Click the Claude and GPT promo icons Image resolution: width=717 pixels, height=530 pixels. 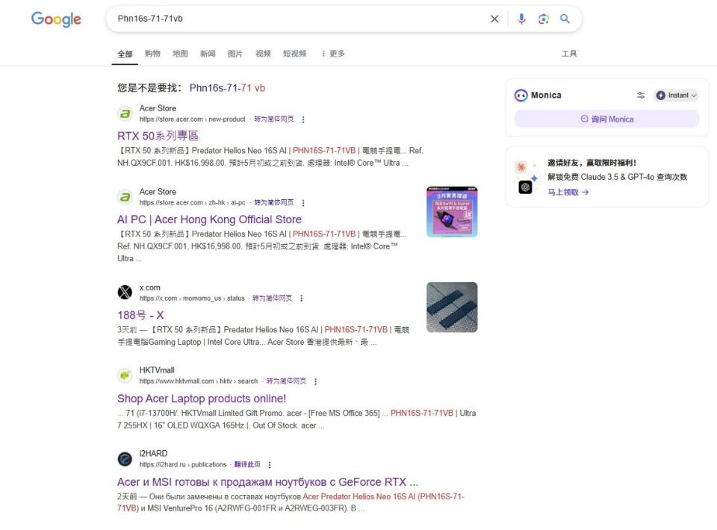tap(527, 177)
